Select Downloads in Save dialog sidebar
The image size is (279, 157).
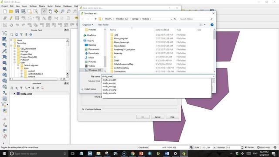(x=94, y=53)
